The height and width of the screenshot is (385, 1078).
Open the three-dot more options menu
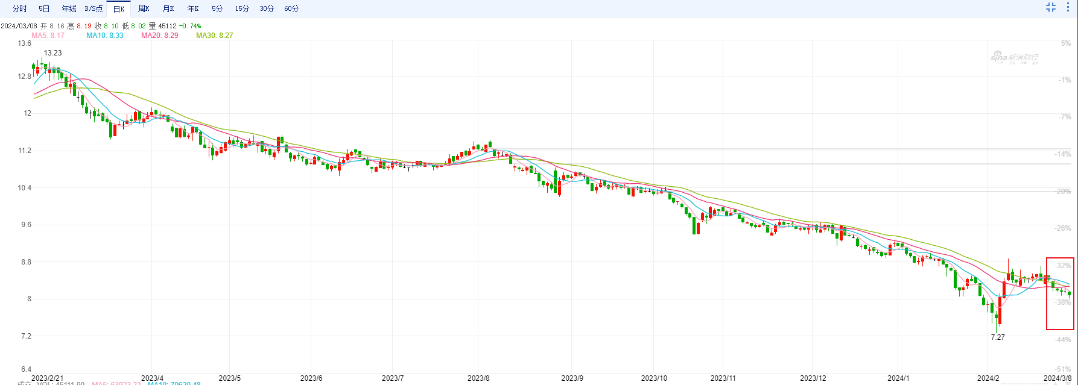(x=1068, y=8)
